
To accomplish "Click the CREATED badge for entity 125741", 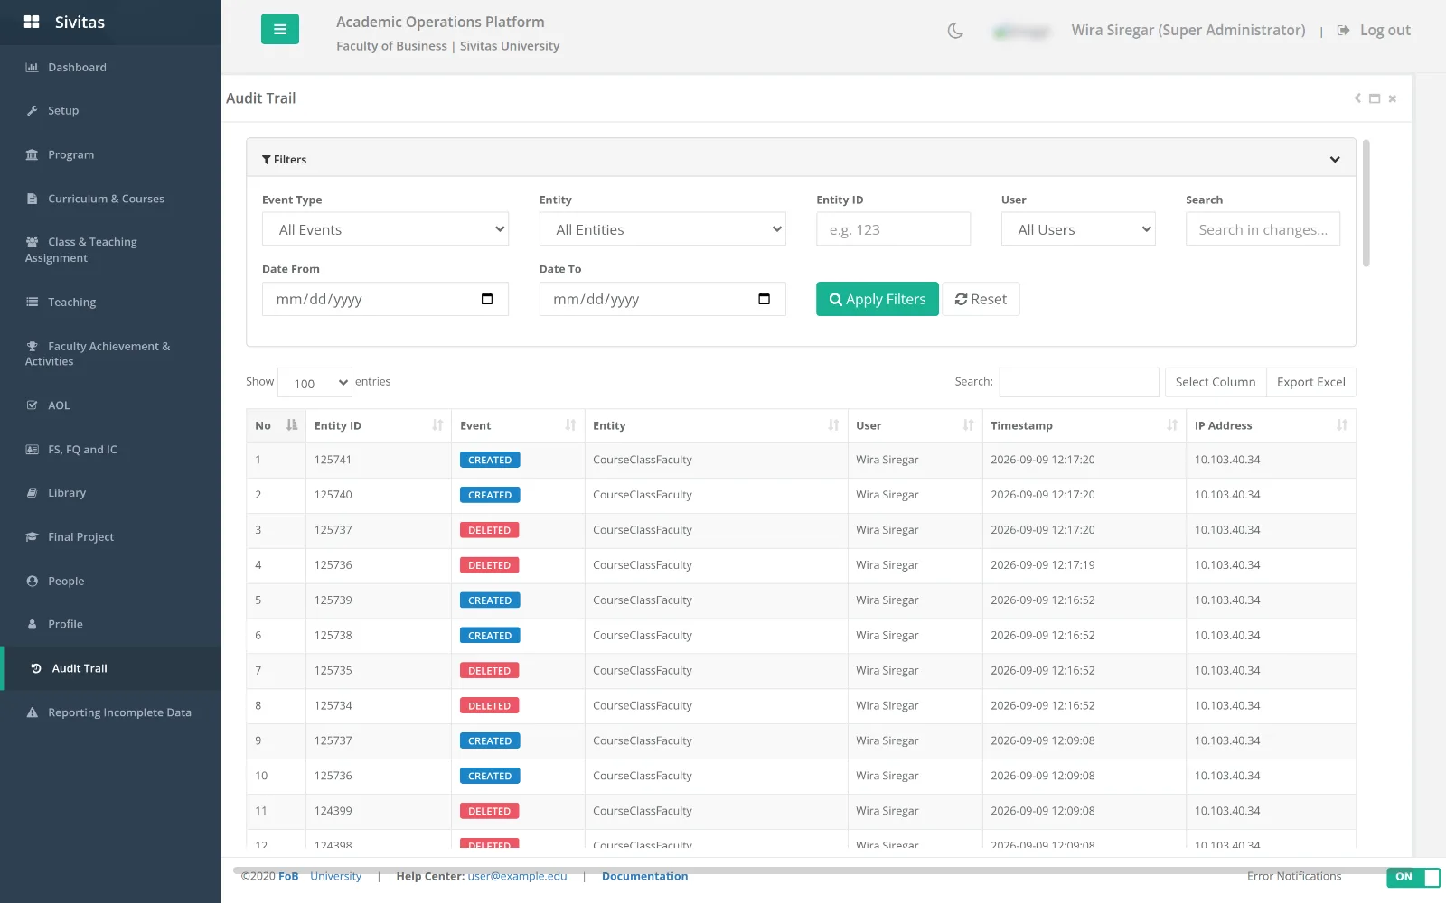I will [x=490, y=460].
